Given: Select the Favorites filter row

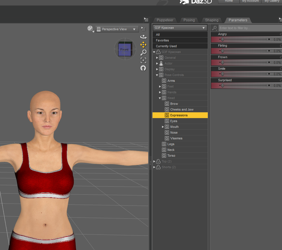Looking at the screenshot, I should pos(180,40).
